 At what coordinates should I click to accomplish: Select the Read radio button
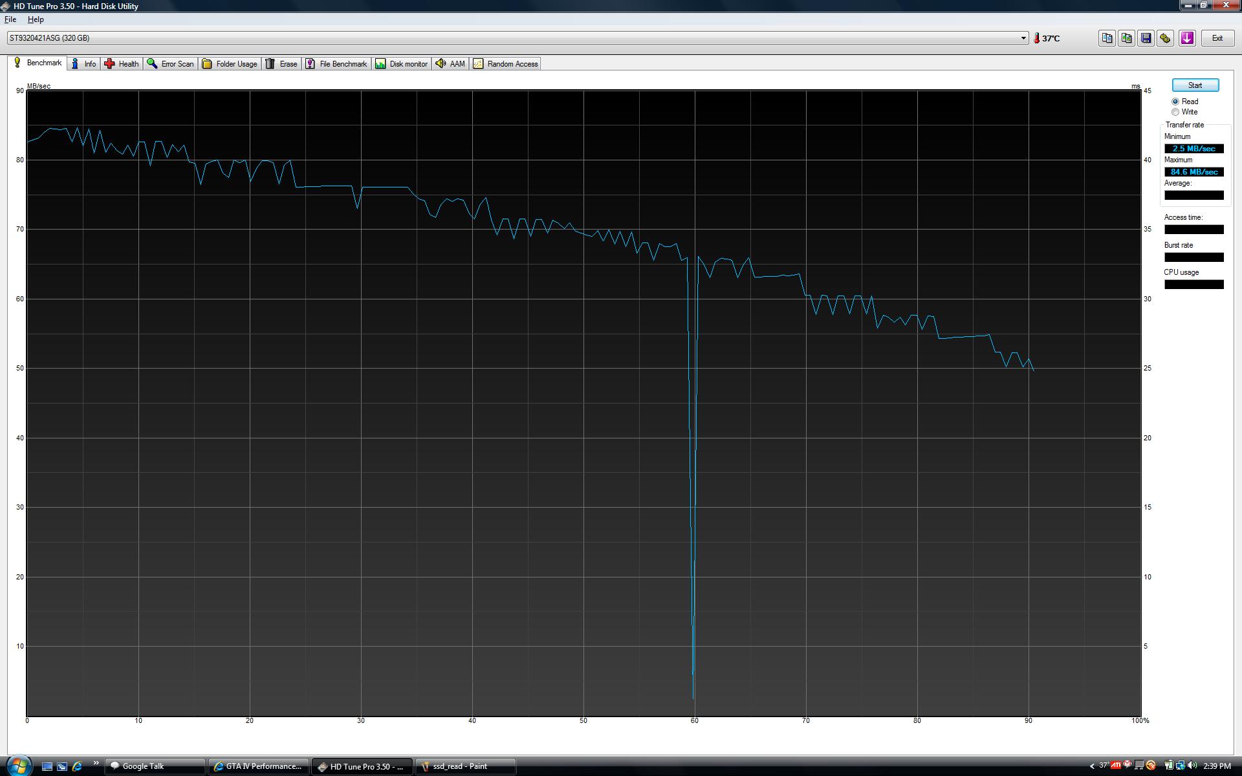pyautogui.click(x=1175, y=102)
